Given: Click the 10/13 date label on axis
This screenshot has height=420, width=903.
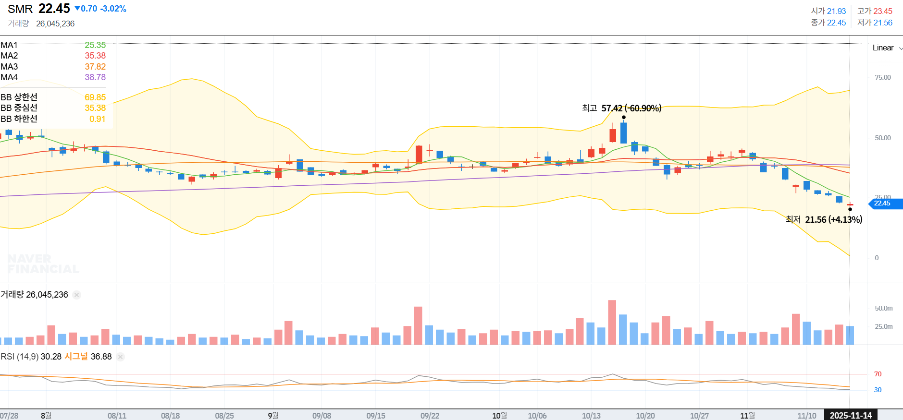Looking at the screenshot, I should click(x=591, y=416).
